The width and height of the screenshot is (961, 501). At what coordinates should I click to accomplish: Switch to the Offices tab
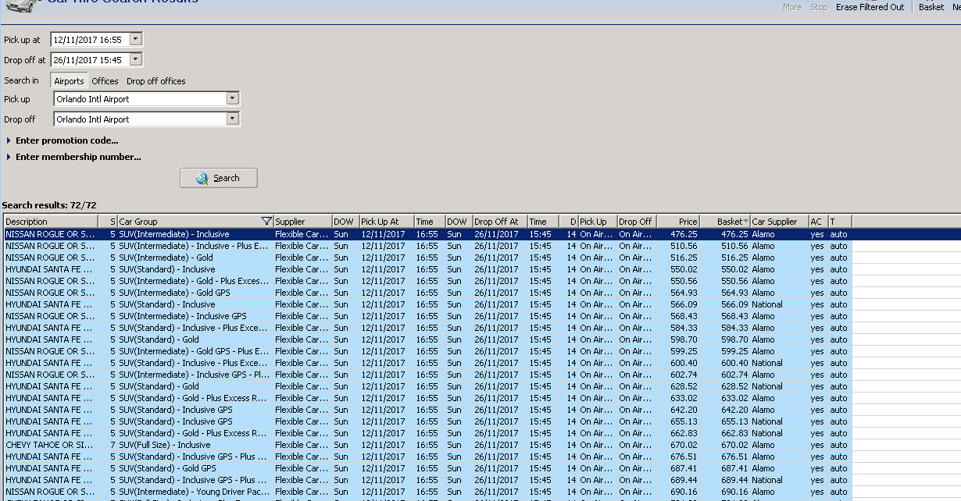pyautogui.click(x=105, y=81)
